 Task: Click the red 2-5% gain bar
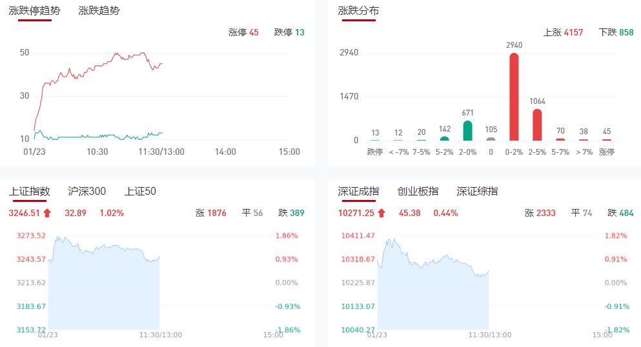pos(537,124)
